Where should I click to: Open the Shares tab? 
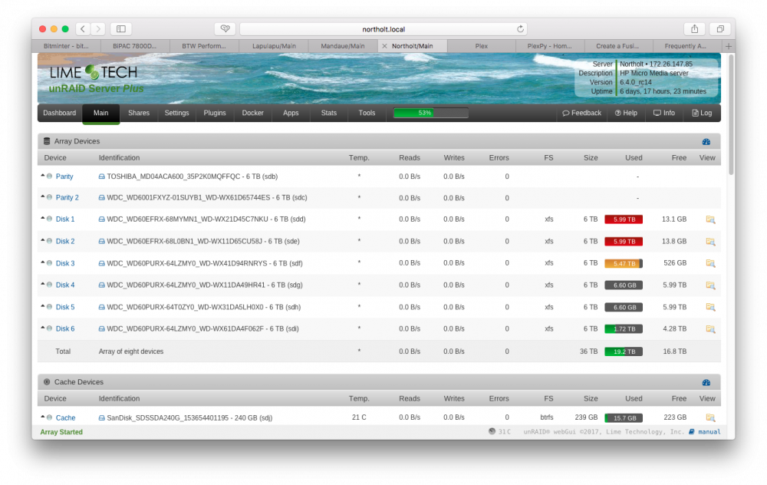pyautogui.click(x=138, y=113)
